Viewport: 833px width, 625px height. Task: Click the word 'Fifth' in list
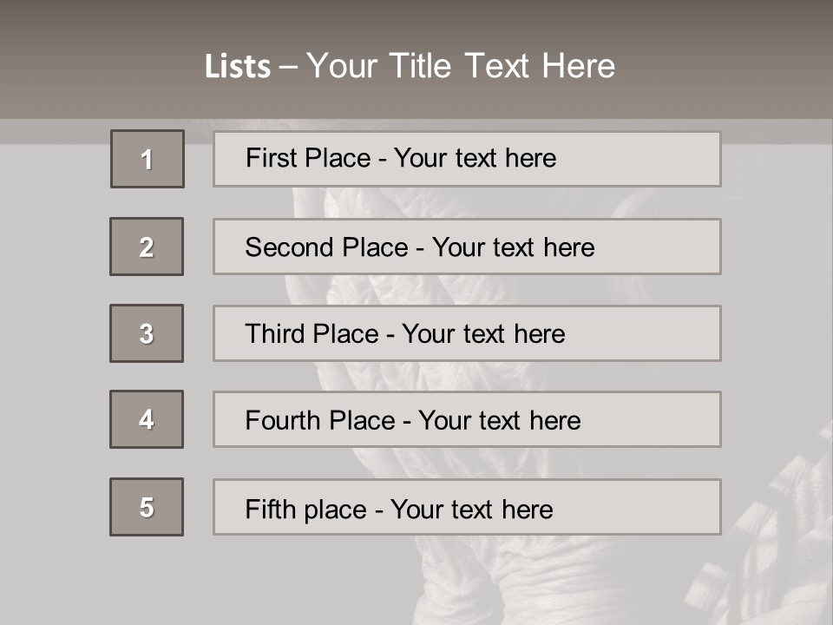[x=269, y=509]
